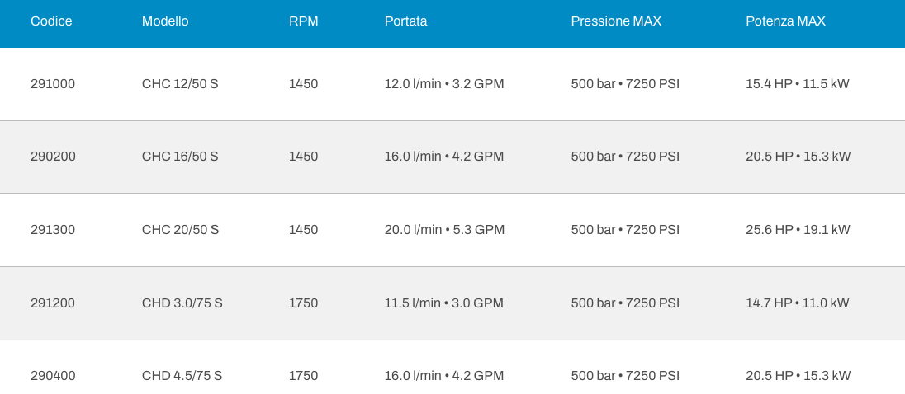Click the Potenza MAX header
Screen dimensions: 905x394
(x=785, y=21)
